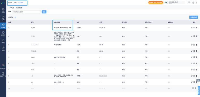The height and width of the screenshot is (97, 200).
Task: Delete purchaser row zzzzzz1
Action: pos(197,57)
